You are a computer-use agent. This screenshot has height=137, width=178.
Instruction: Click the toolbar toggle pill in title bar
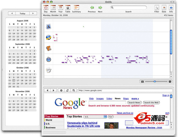[x=172, y=2]
